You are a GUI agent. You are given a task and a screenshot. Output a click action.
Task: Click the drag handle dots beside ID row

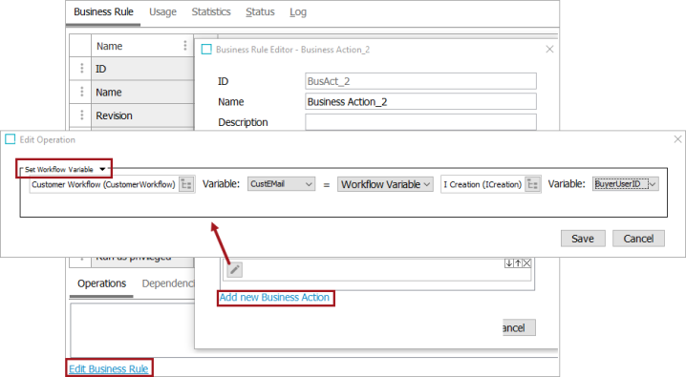pyautogui.click(x=82, y=68)
